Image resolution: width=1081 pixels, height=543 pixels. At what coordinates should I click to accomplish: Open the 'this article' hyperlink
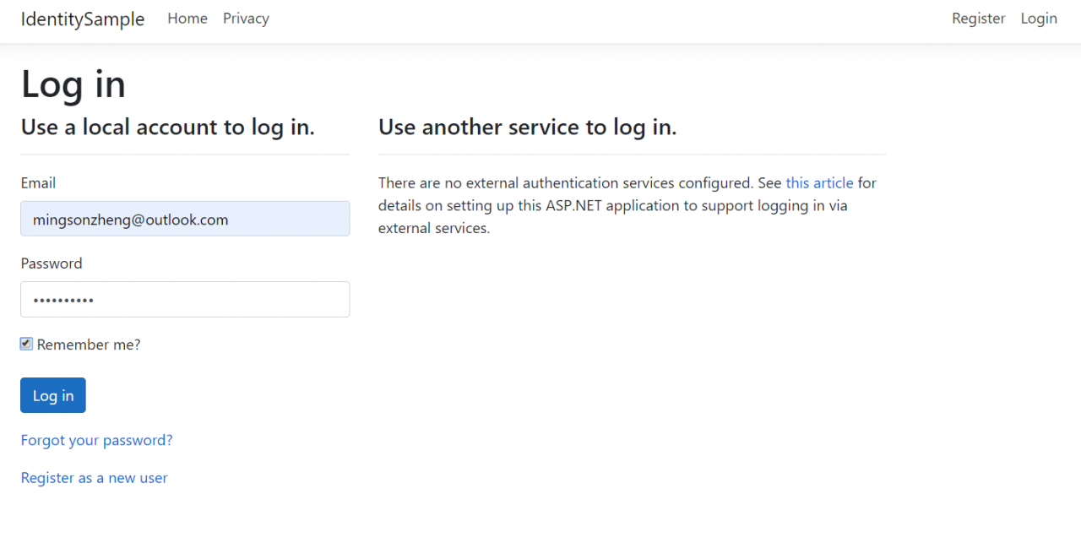coord(819,182)
